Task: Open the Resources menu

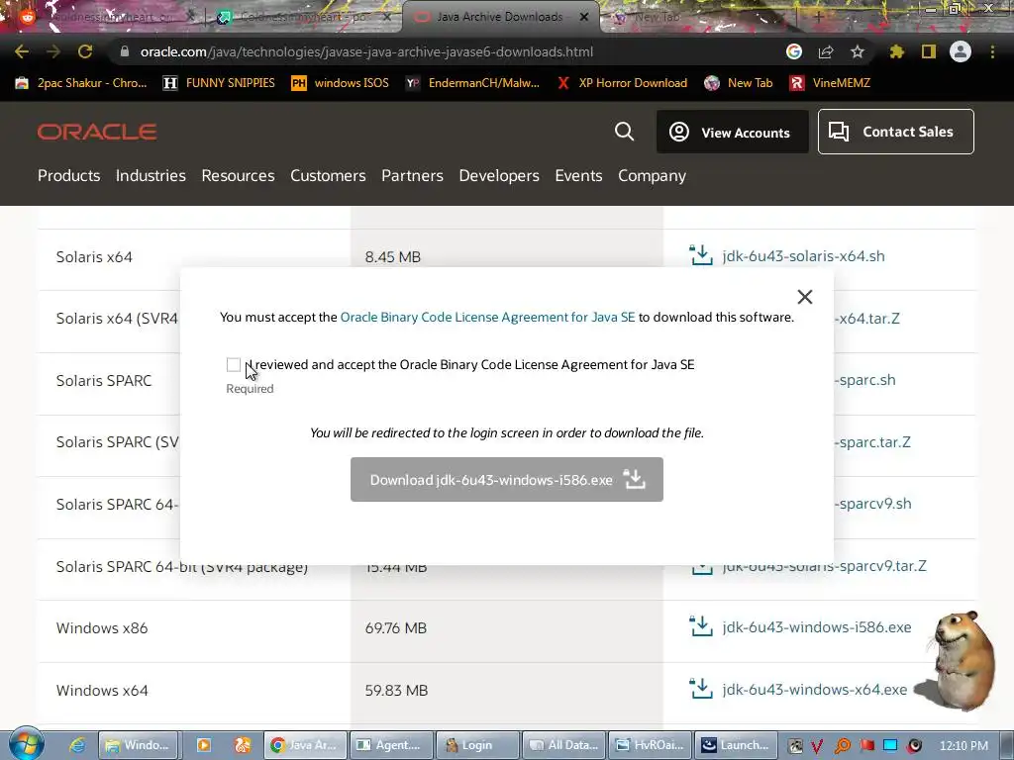Action: tap(238, 176)
